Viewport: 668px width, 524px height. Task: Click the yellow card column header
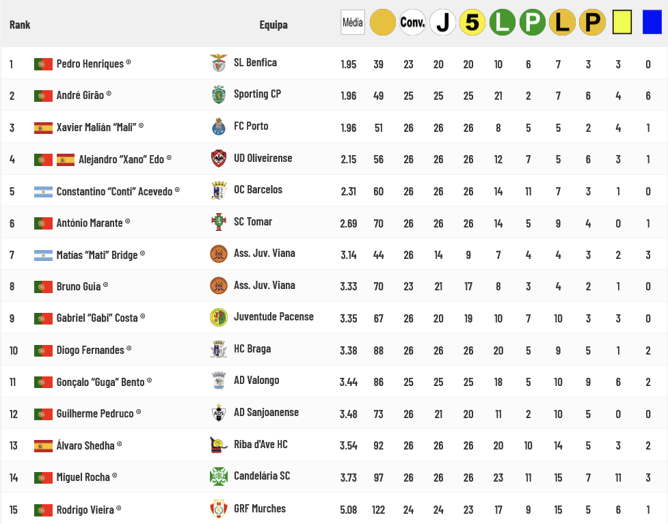(x=622, y=22)
